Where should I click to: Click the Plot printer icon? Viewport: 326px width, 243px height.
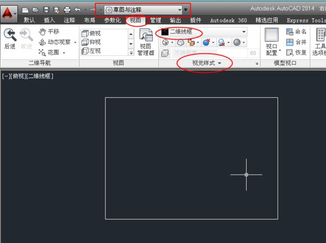[x=67, y=10]
